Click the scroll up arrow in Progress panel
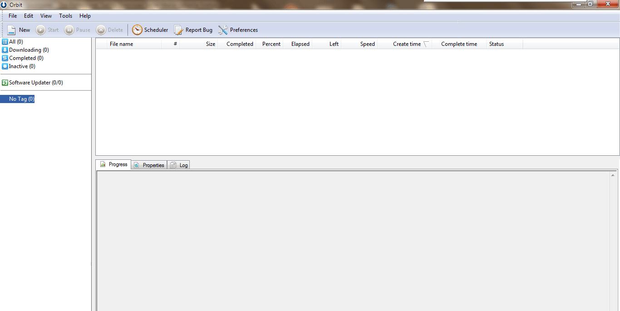This screenshot has width=620, height=311. pyautogui.click(x=613, y=175)
